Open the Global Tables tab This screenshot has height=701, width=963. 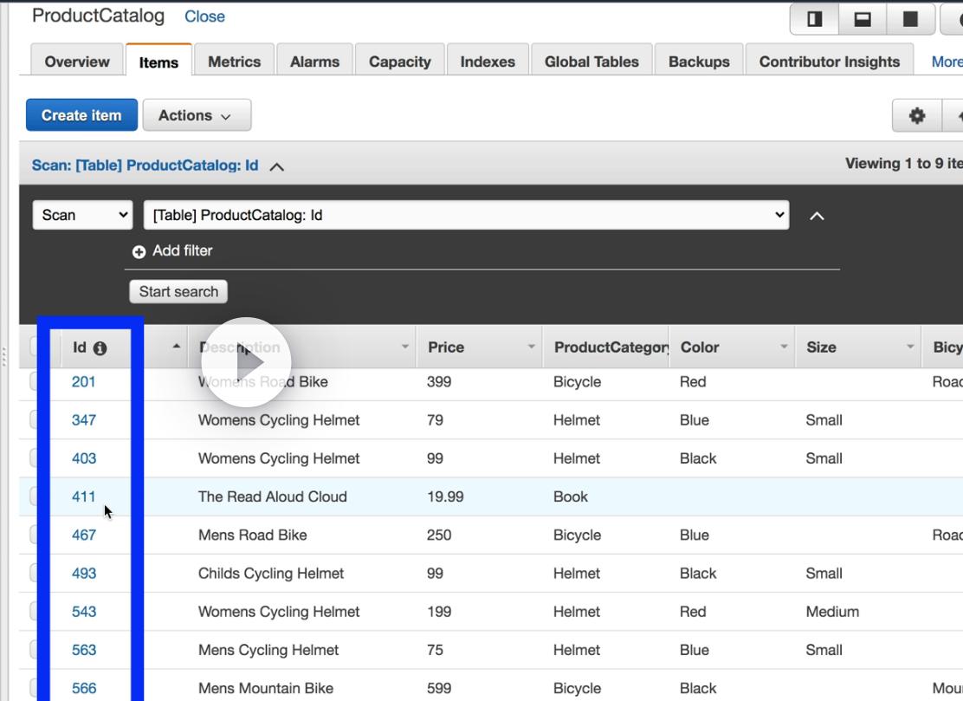(x=591, y=62)
